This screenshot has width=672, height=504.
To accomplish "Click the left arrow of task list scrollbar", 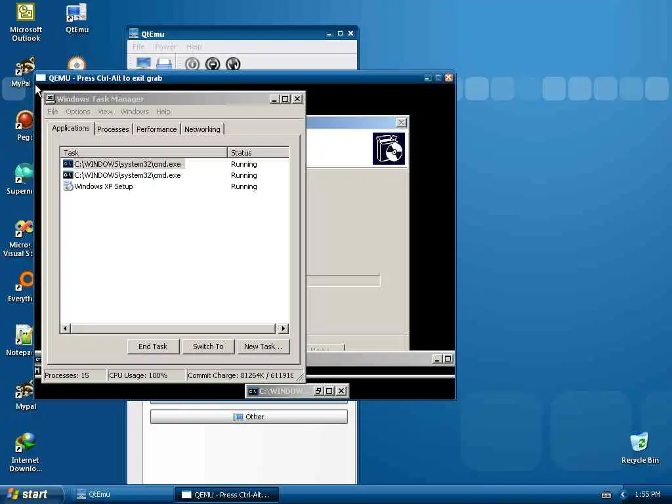I will coord(65,329).
